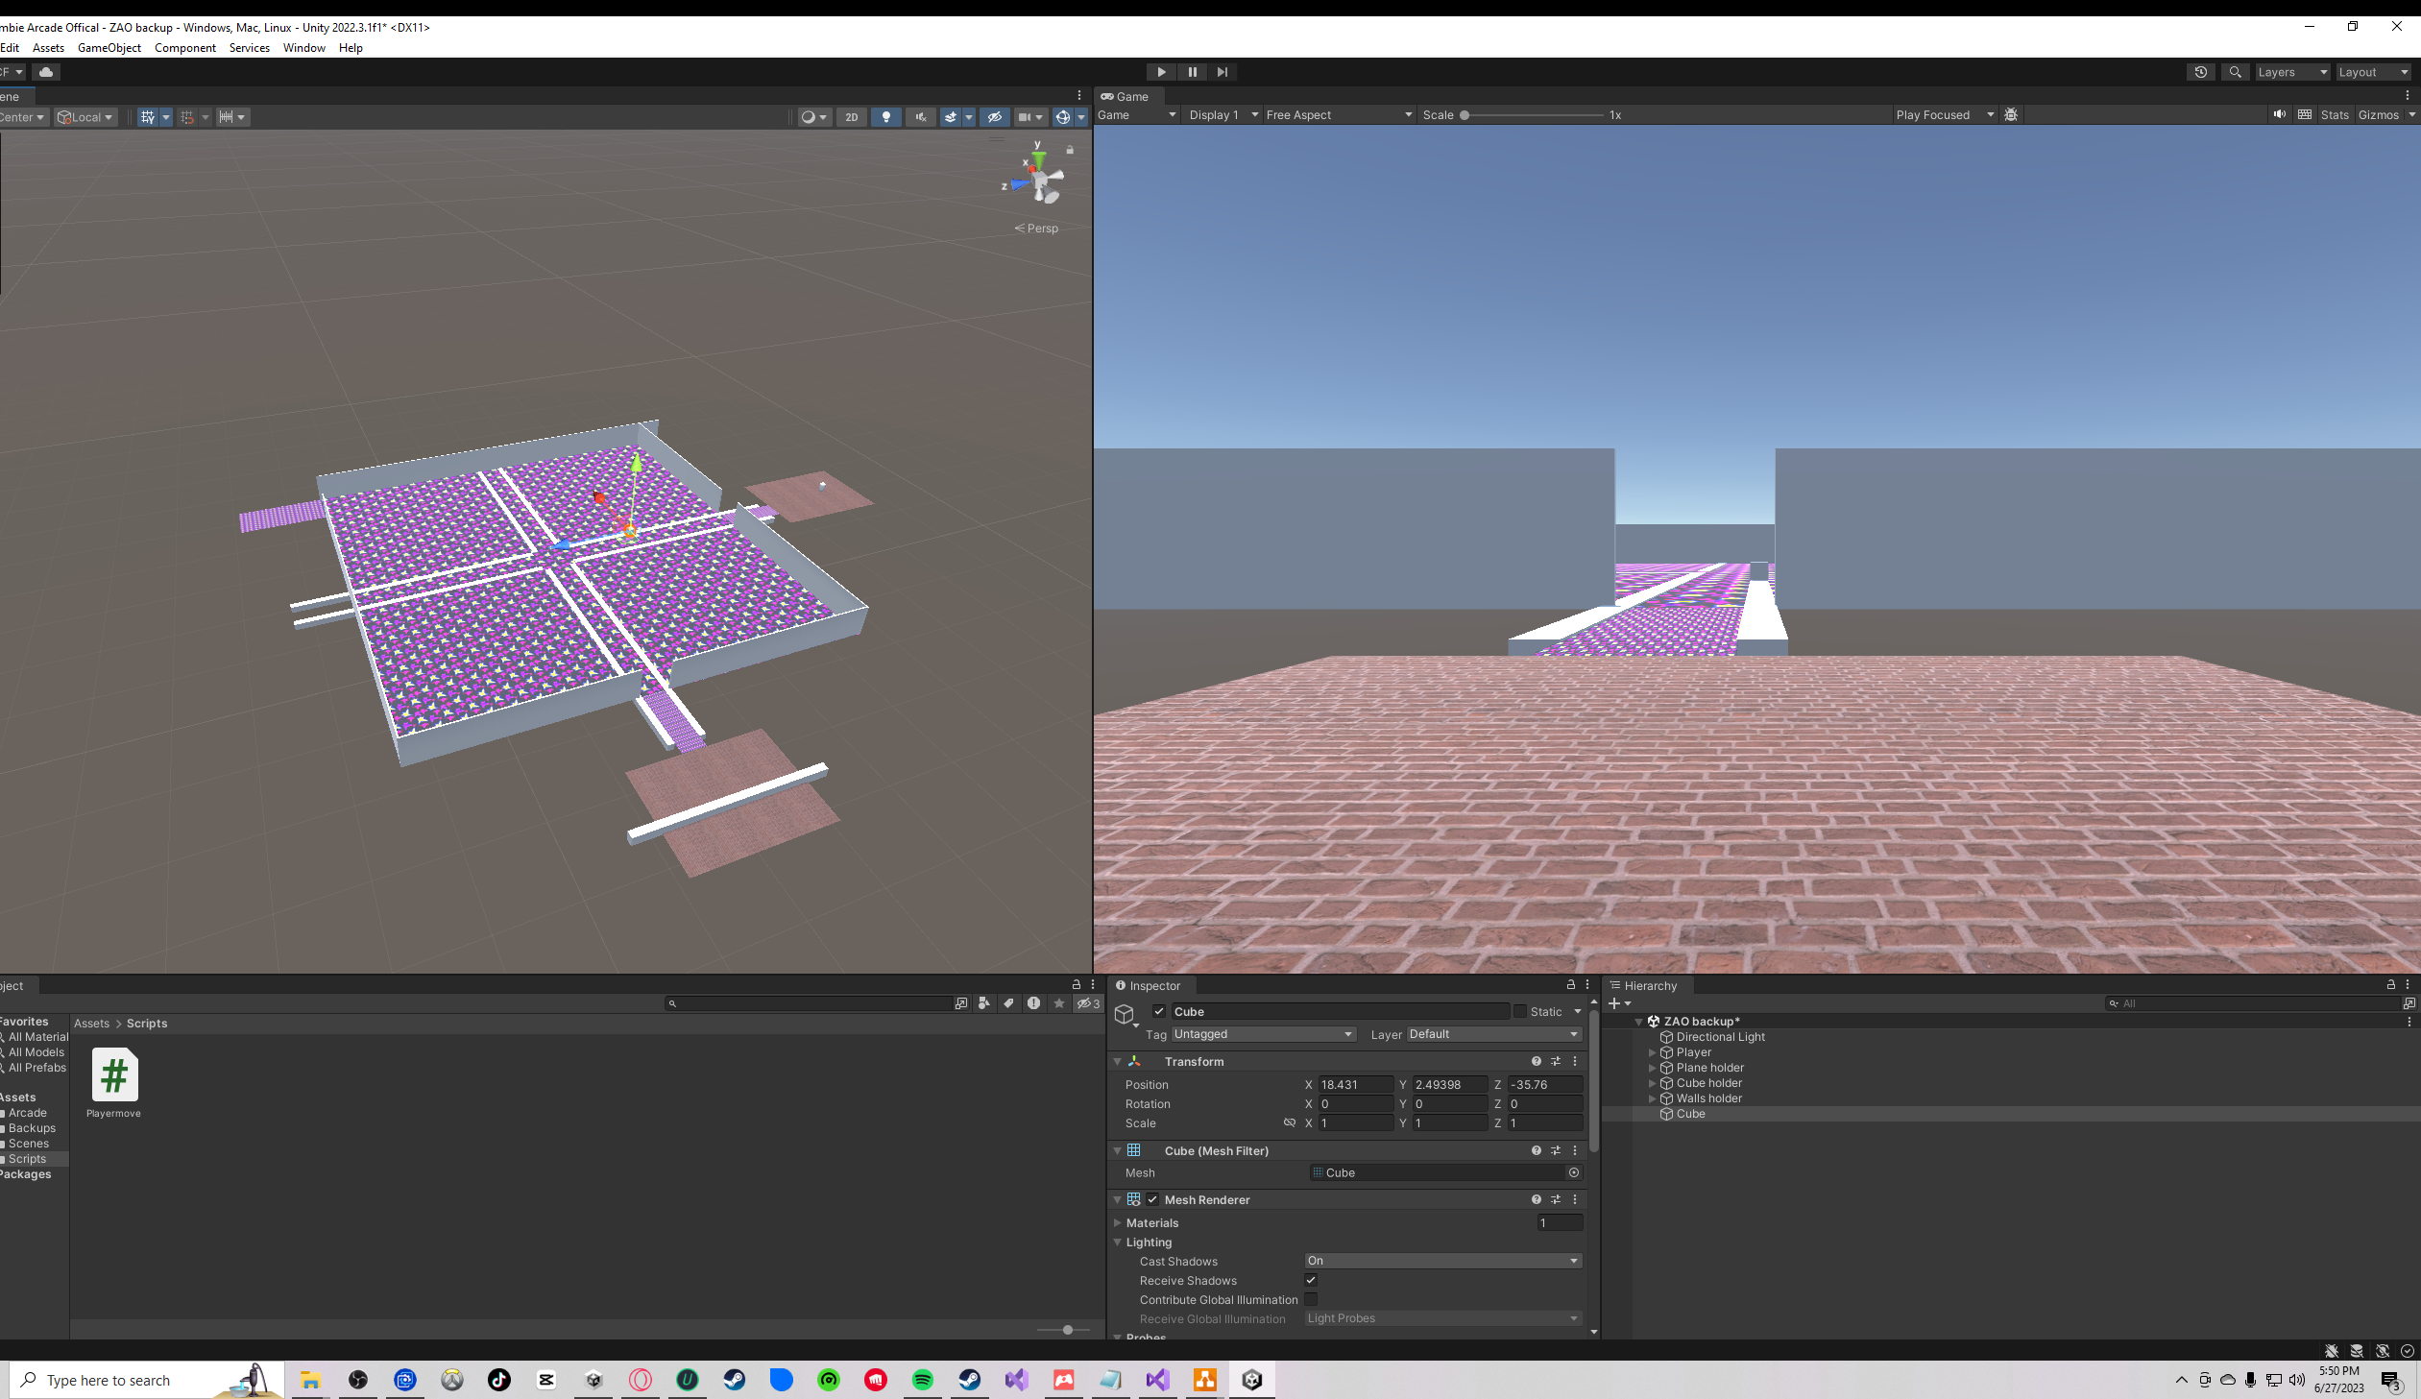Start Play mode with Play button
2421x1399 pixels.
pos(1160,72)
